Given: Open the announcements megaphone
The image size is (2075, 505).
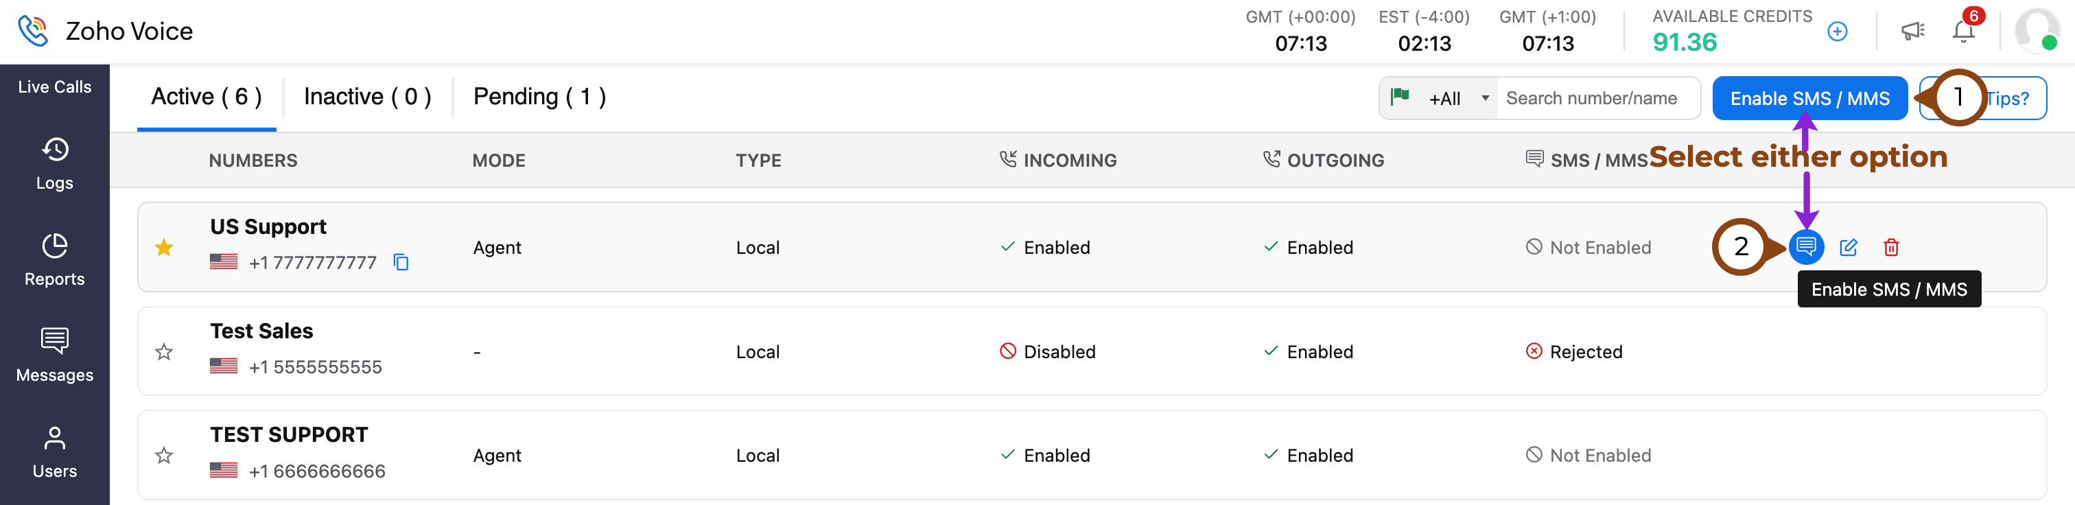Looking at the screenshot, I should tap(1912, 32).
